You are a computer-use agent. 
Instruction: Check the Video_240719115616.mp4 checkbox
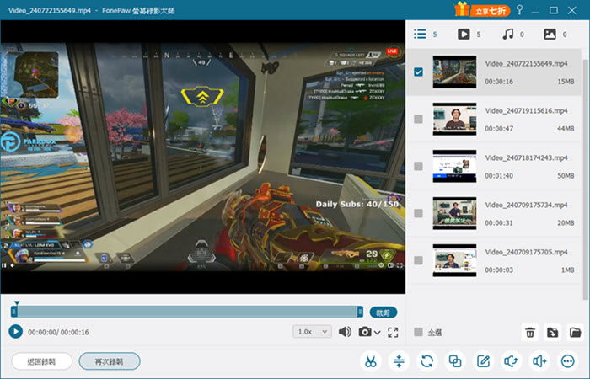(418, 119)
